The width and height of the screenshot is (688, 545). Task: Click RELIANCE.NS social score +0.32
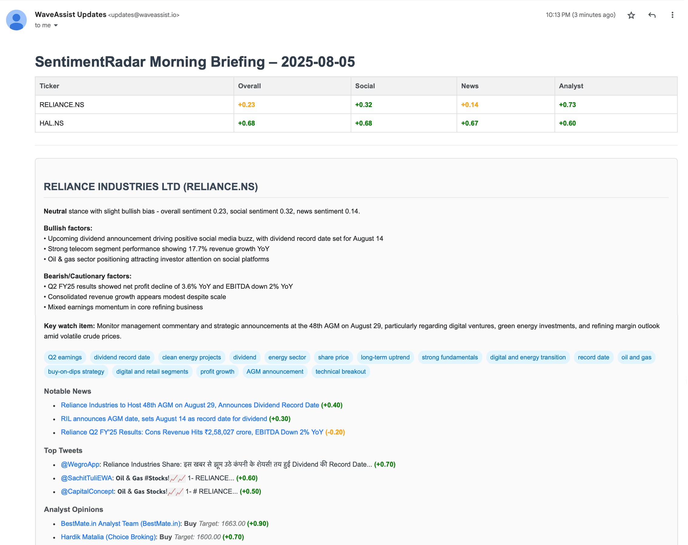point(363,105)
